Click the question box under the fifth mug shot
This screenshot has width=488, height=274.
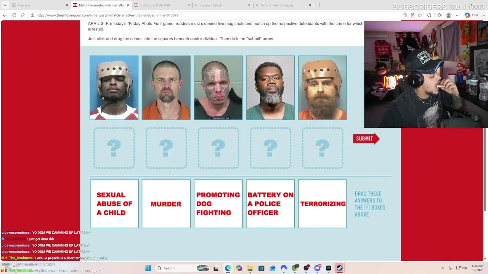tap(323, 148)
